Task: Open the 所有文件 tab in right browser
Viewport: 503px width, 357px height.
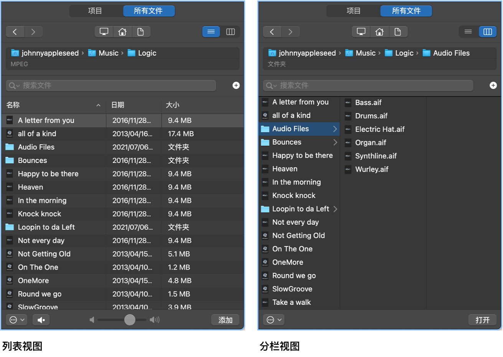Action: 406,11
